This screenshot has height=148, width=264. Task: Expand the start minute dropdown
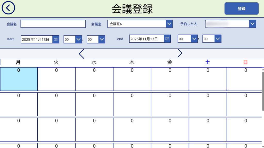coord(102,39)
